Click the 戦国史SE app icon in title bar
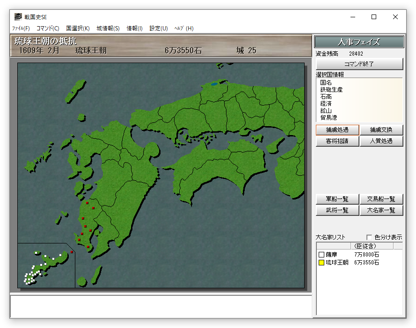416x328 pixels. [x=18, y=17]
